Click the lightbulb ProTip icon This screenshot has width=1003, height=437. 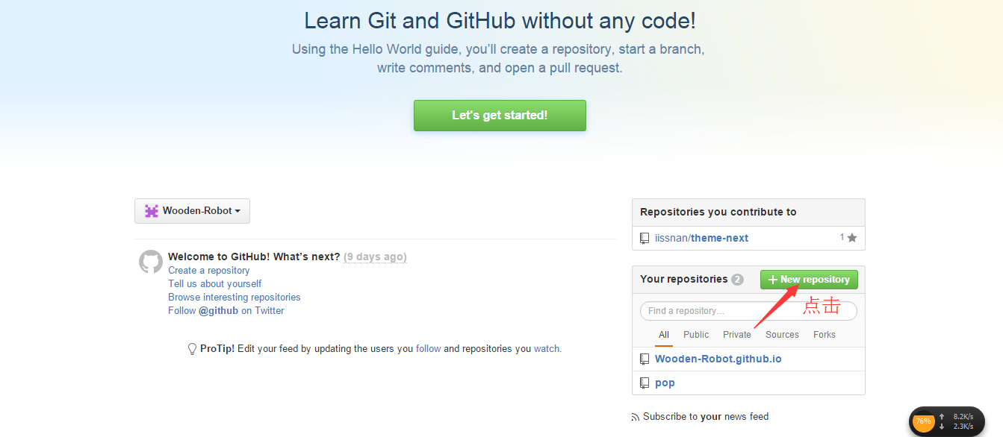click(x=192, y=349)
